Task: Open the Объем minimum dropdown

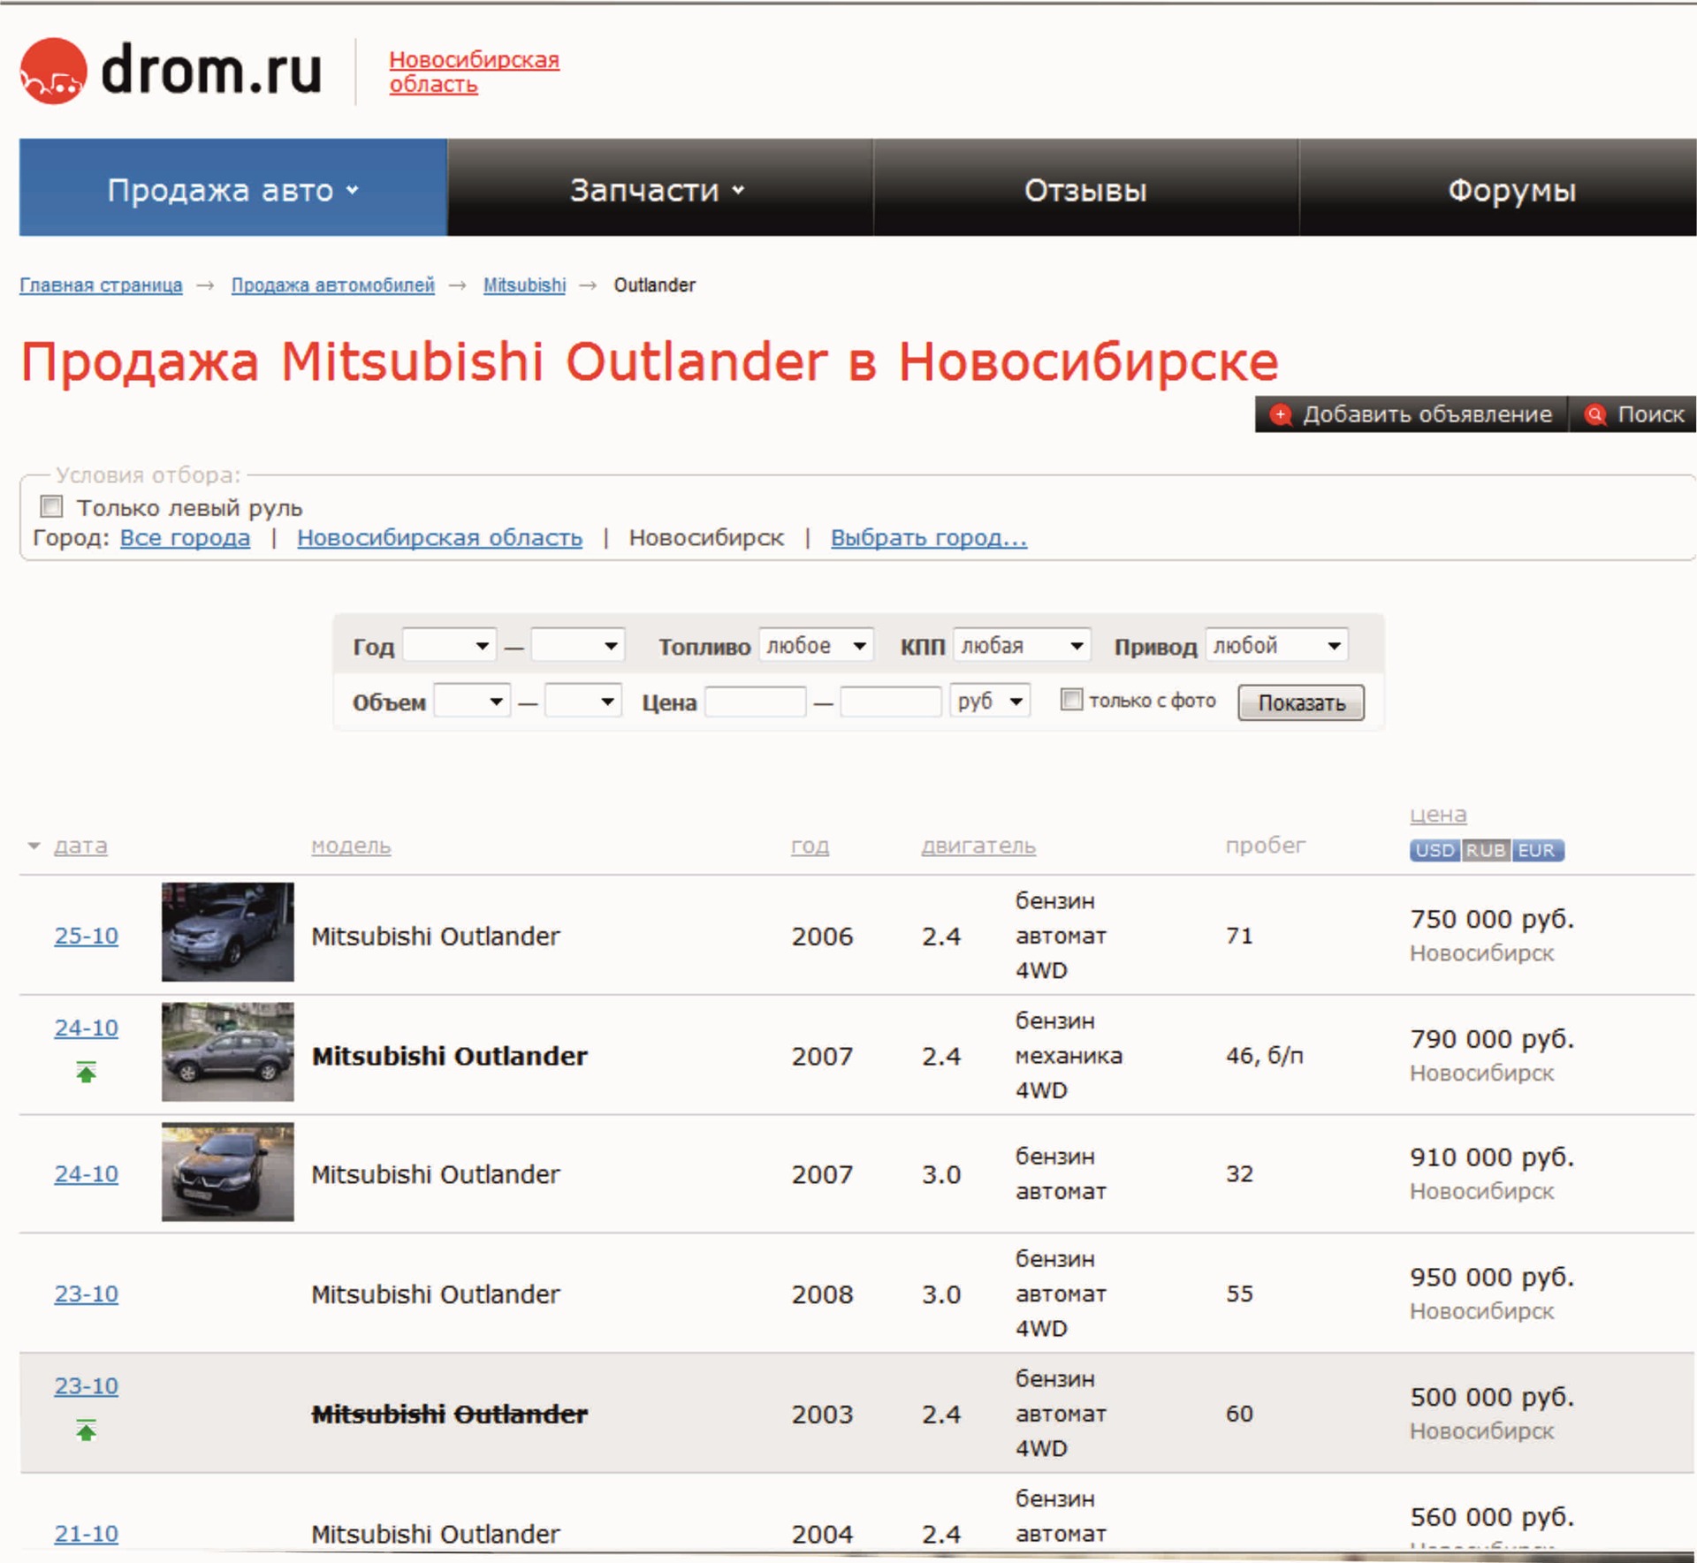Action: [x=471, y=701]
